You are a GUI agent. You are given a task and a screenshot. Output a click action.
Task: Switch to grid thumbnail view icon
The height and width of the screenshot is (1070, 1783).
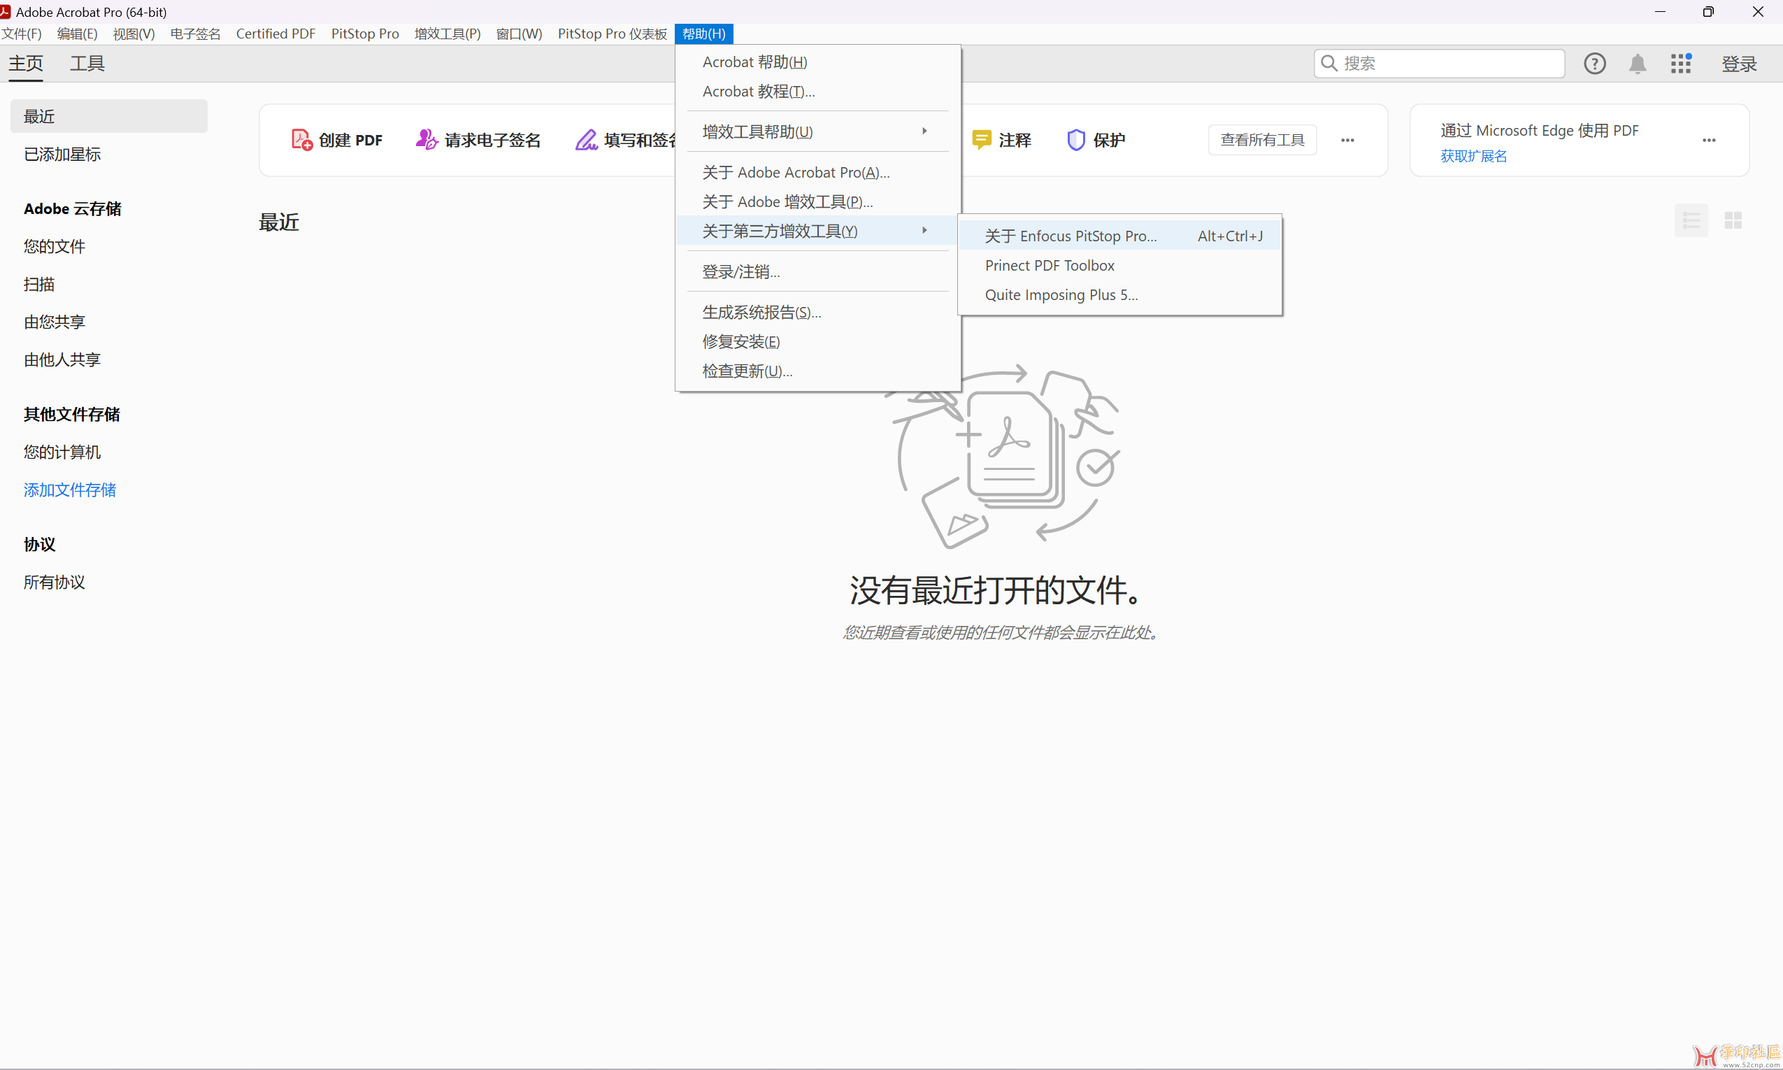coord(1733,220)
